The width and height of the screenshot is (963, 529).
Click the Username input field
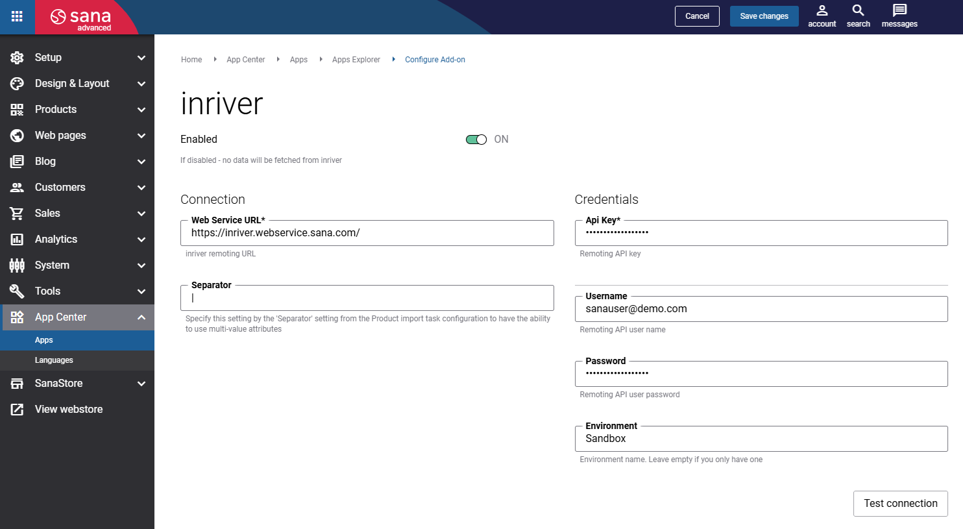pyautogui.click(x=761, y=309)
